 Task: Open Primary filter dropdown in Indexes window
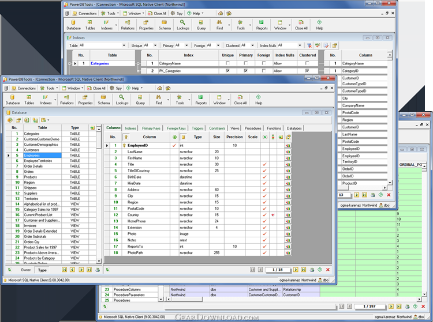coord(186,46)
